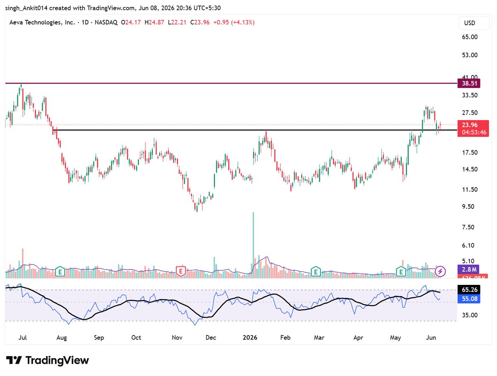497x376 pixels.
Task: Click the 65.26 RSI moving average label
Action: pos(469,289)
